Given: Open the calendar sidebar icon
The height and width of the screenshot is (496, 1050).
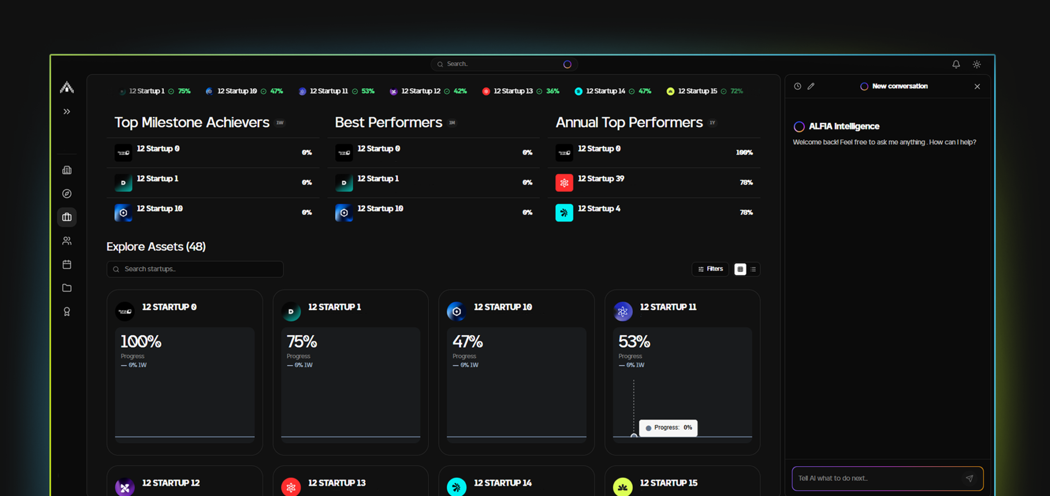Looking at the screenshot, I should click(x=67, y=264).
